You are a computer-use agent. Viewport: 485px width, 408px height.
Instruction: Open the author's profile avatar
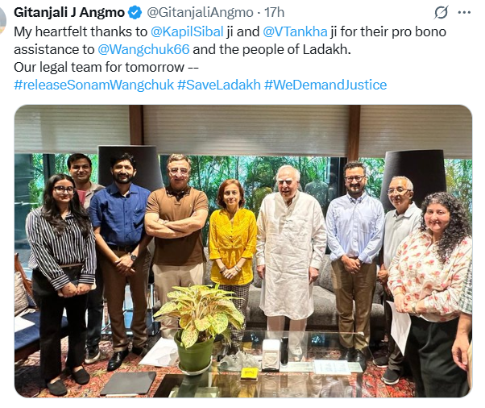coord(2,20)
